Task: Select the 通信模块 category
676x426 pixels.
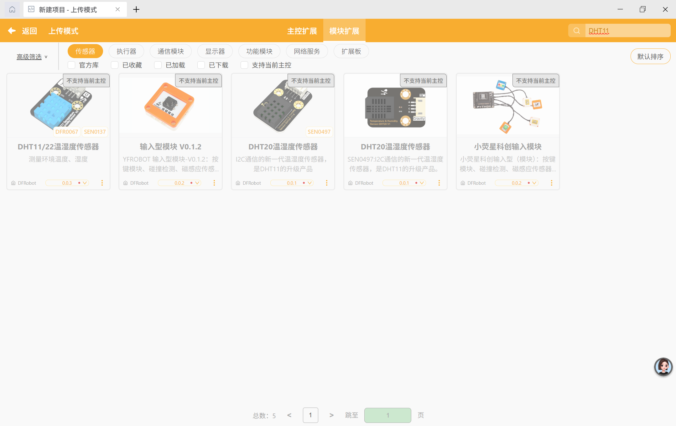Action: tap(171, 51)
